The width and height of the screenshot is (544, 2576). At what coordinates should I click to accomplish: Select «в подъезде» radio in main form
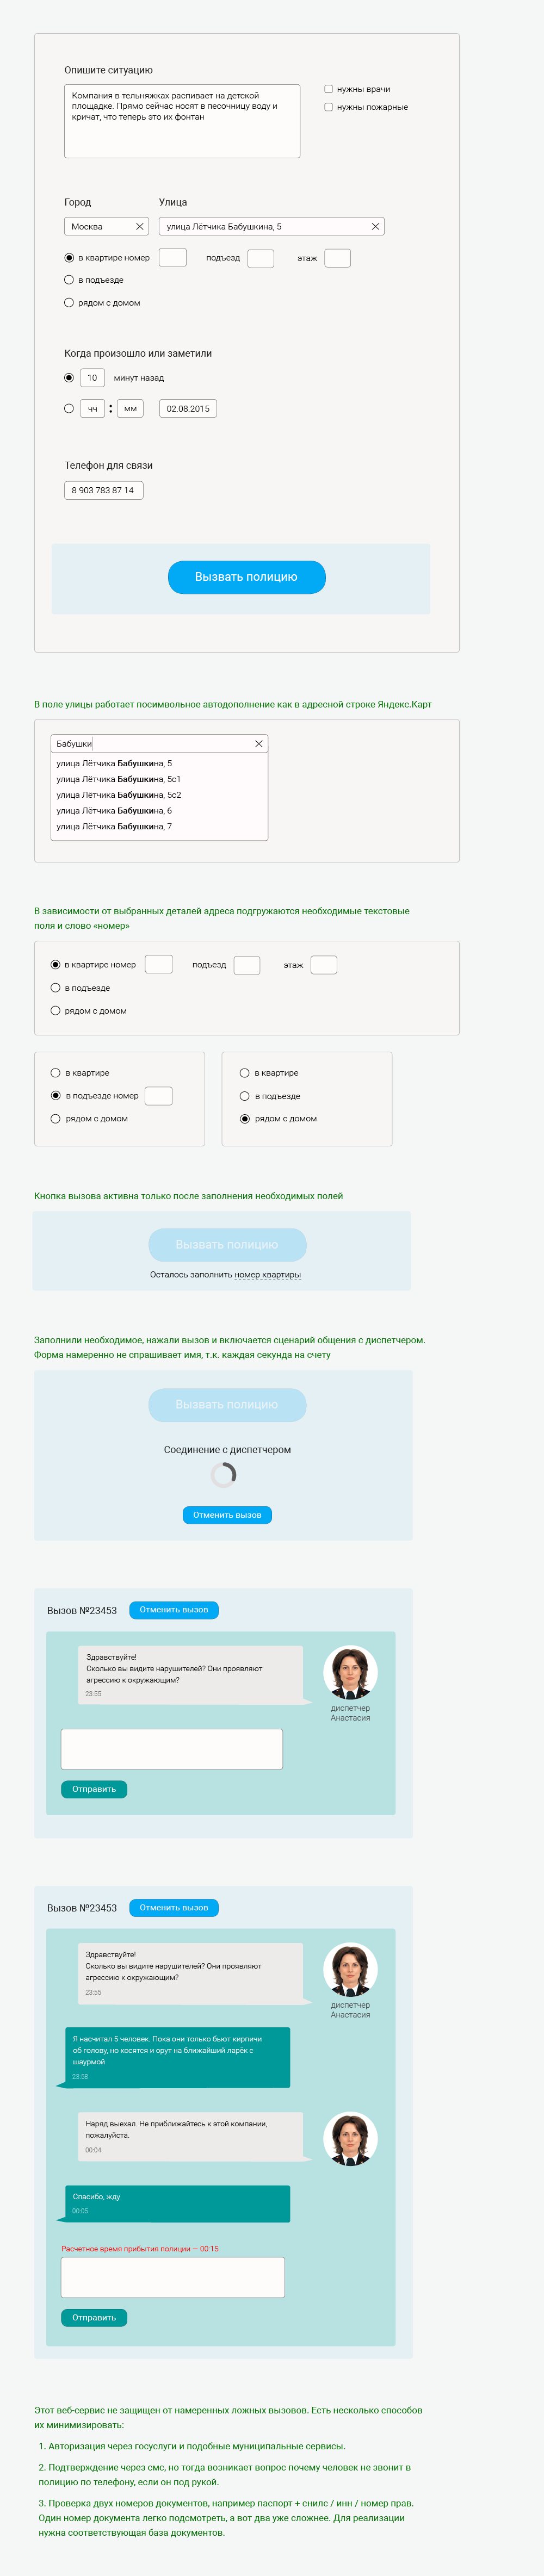coord(69,280)
